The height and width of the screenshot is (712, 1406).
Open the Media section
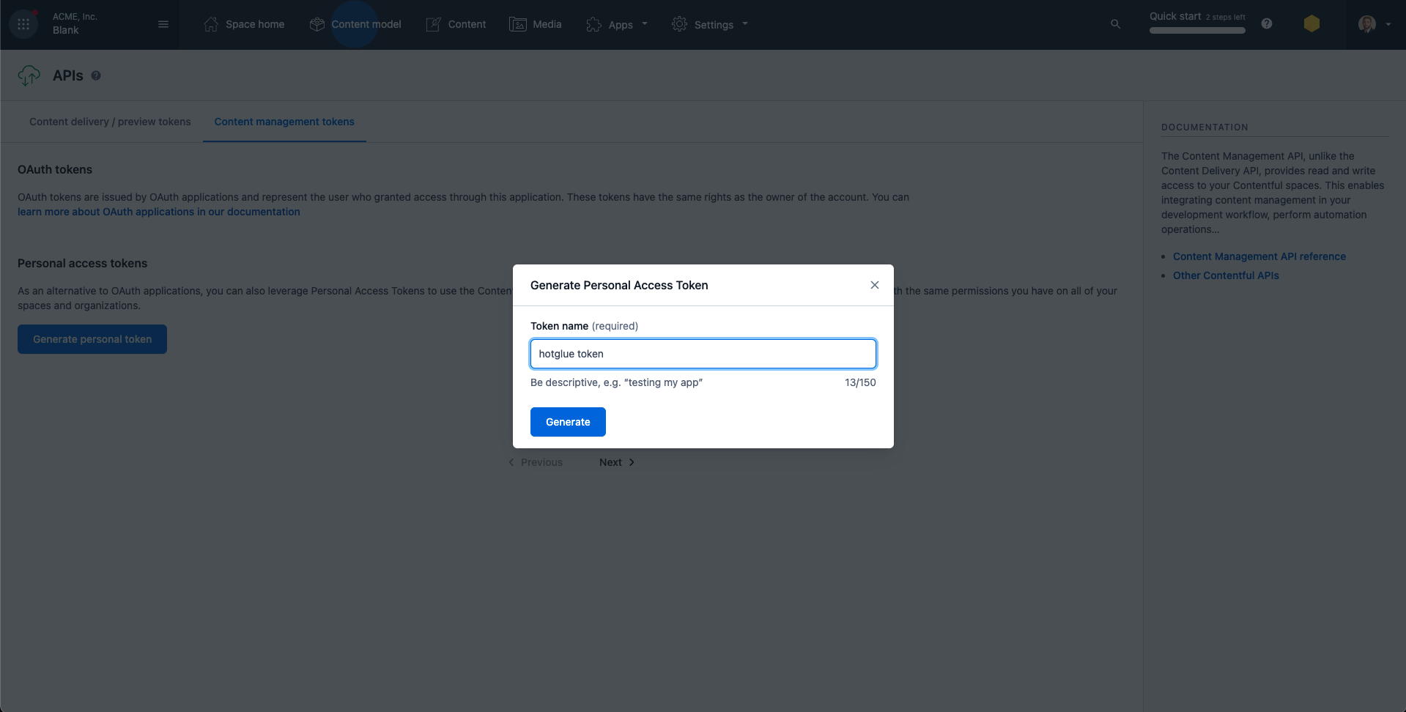[x=547, y=24]
